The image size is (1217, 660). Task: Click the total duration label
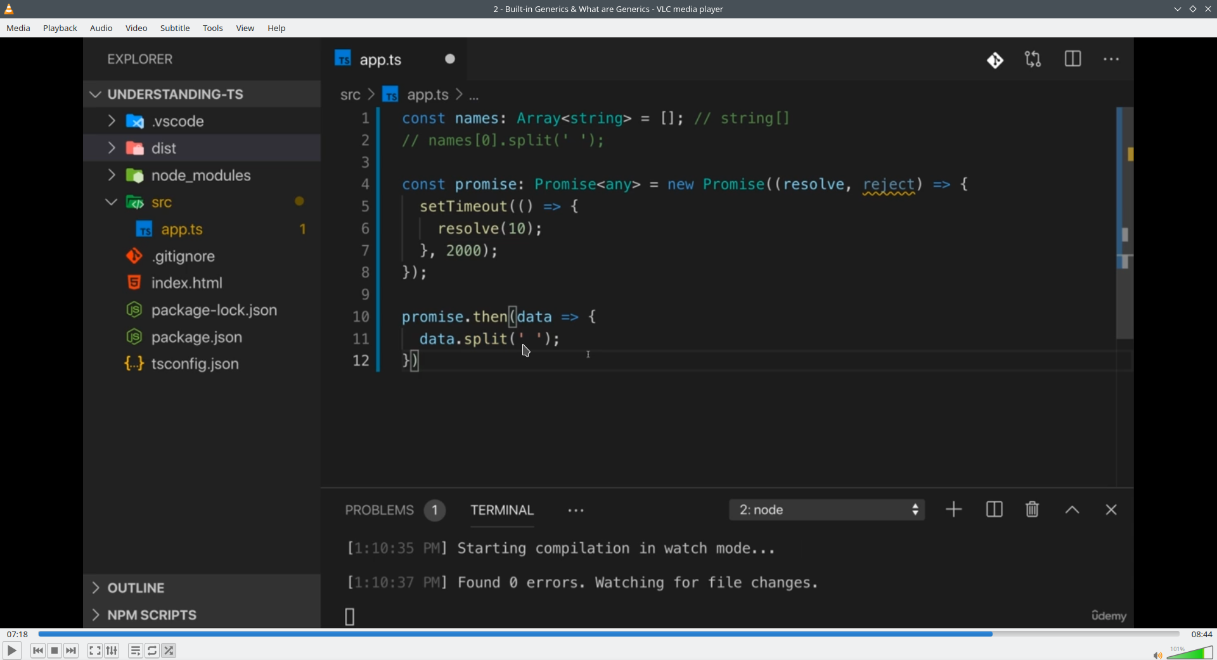tap(1202, 634)
